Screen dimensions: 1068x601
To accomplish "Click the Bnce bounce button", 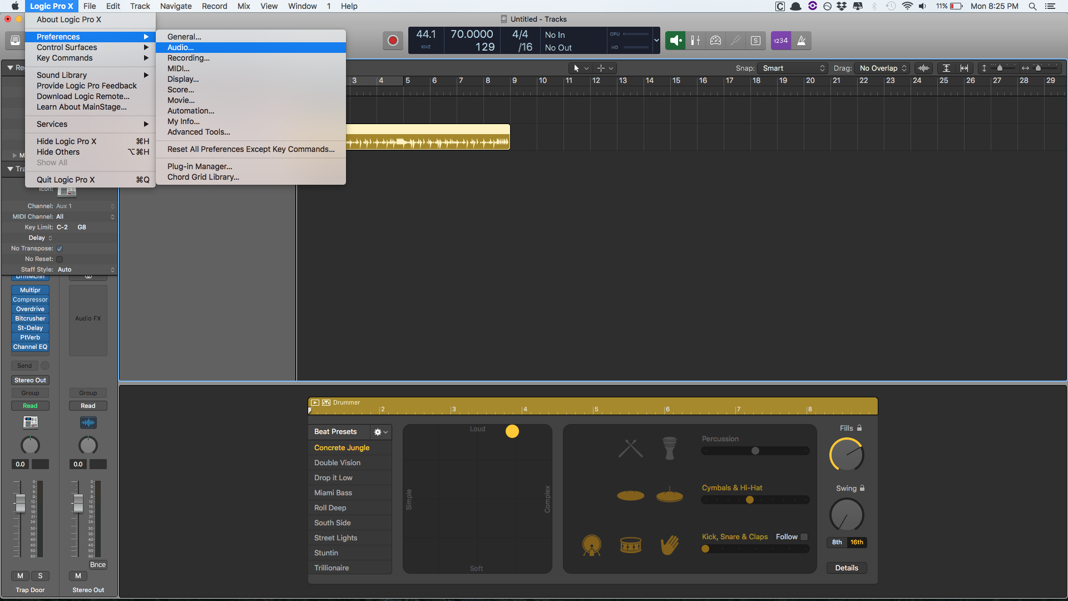I will point(98,565).
